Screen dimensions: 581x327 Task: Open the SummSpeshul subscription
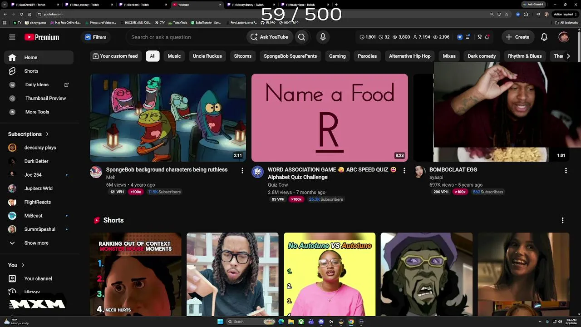coord(39,229)
